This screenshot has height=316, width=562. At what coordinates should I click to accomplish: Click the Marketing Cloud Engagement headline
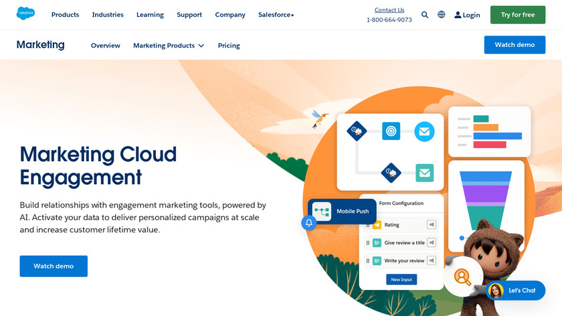[x=98, y=166]
